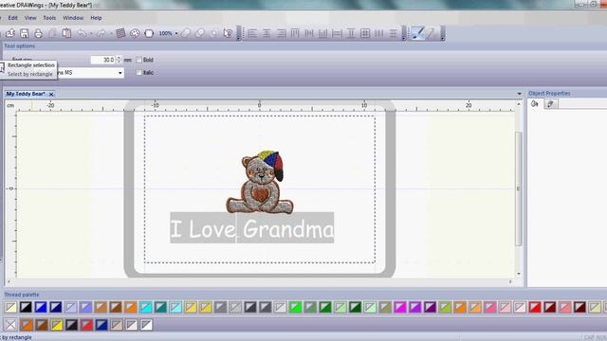
Task: Click the canvas vertical scrollbar thumb
Action: click(519, 188)
